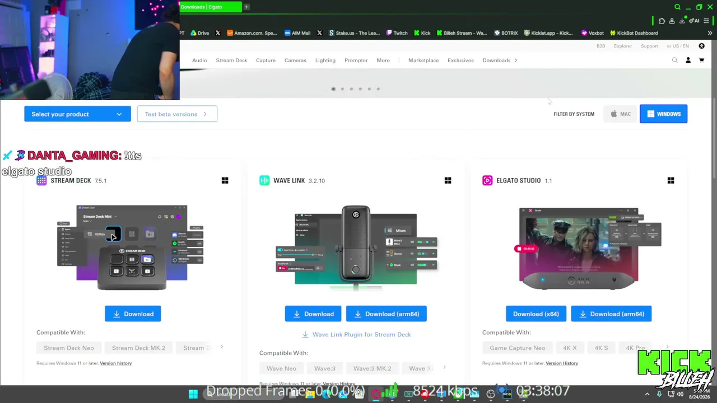Download Elgato Studio arm64 build

[x=611, y=314]
